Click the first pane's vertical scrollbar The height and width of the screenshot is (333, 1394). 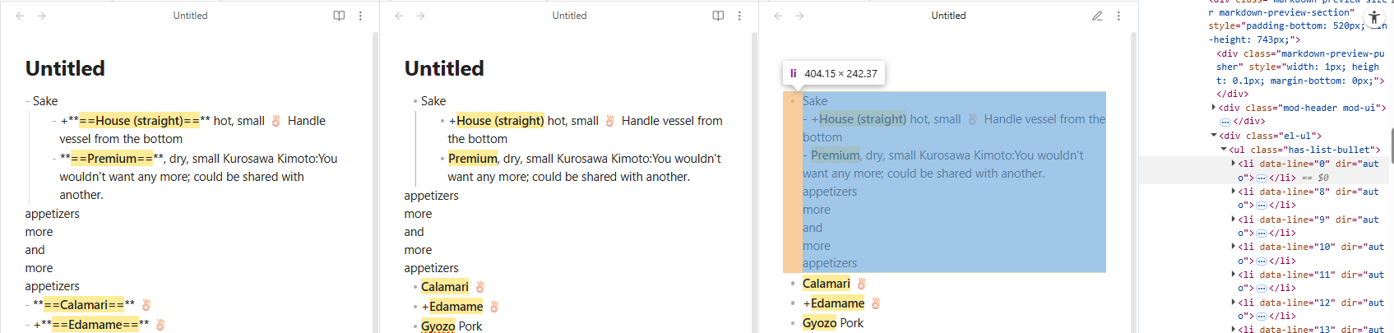click(376, 164)
